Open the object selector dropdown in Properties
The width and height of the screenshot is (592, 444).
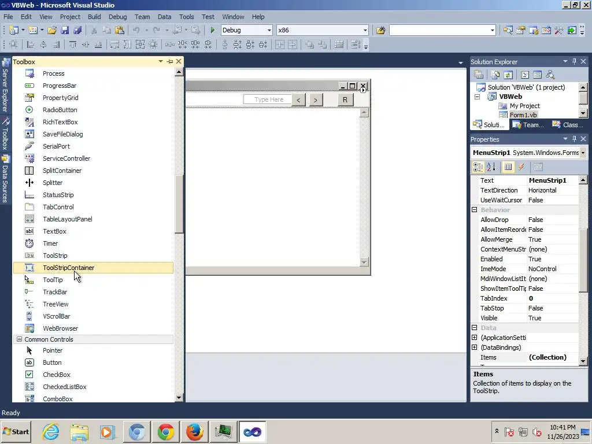click(583, 153)
